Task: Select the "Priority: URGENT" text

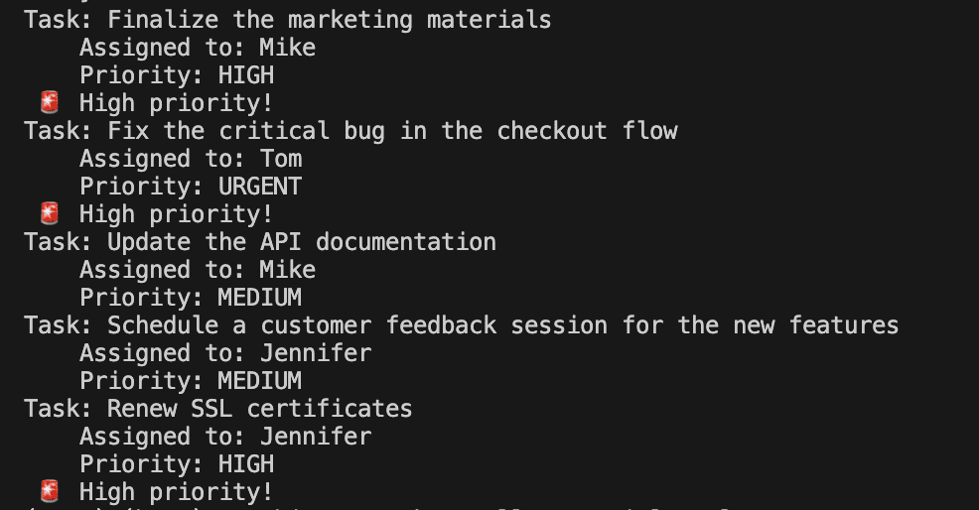Action: tap(191, 186)
